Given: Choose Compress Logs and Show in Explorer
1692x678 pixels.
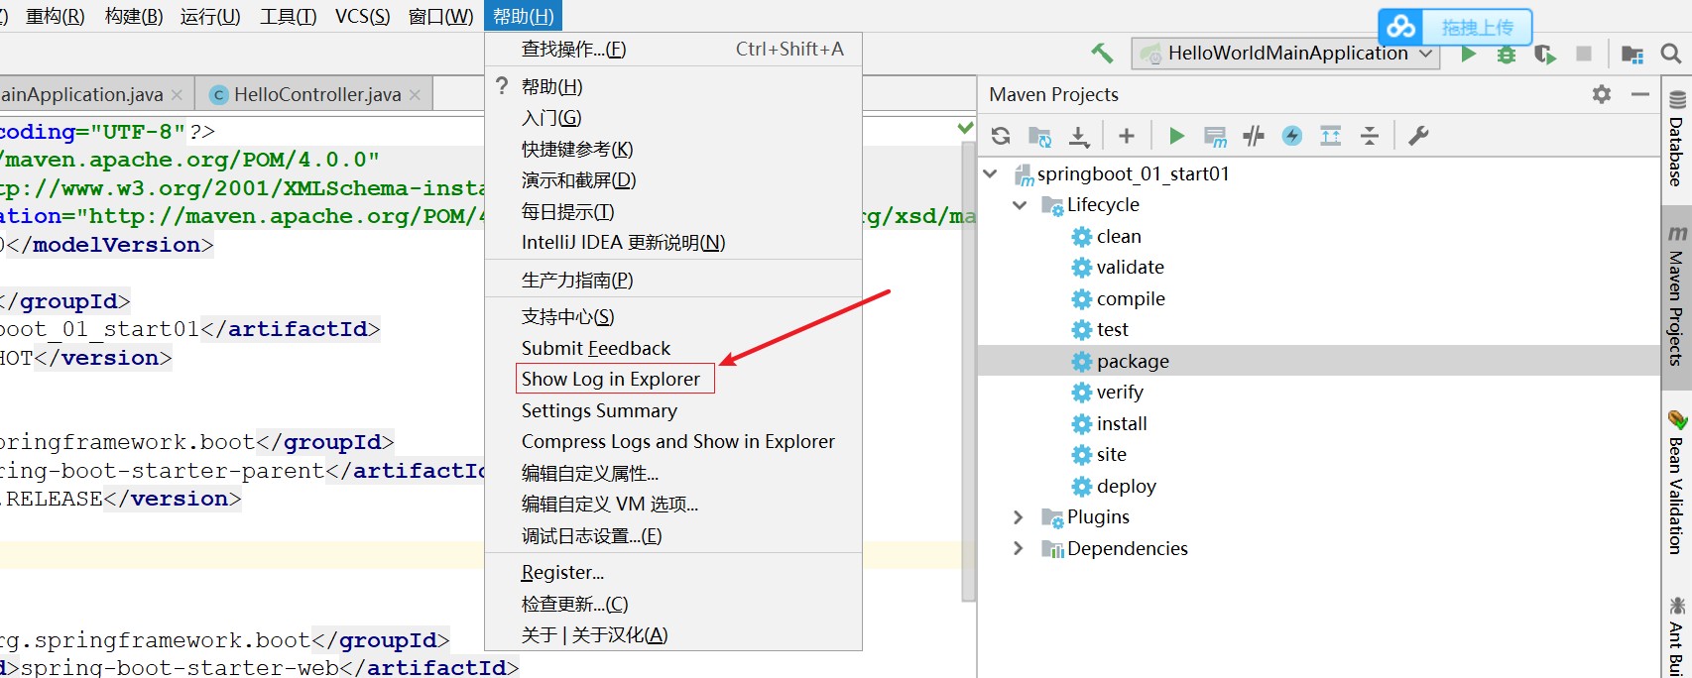Looking at the screenshot, I should pos(673,441).
